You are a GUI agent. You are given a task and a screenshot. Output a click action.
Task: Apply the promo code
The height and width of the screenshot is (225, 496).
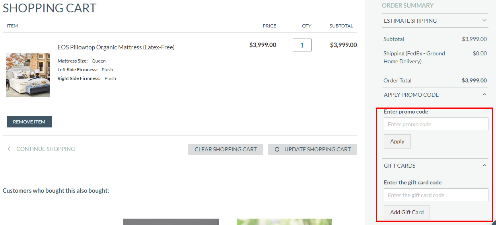pos(397,141)
